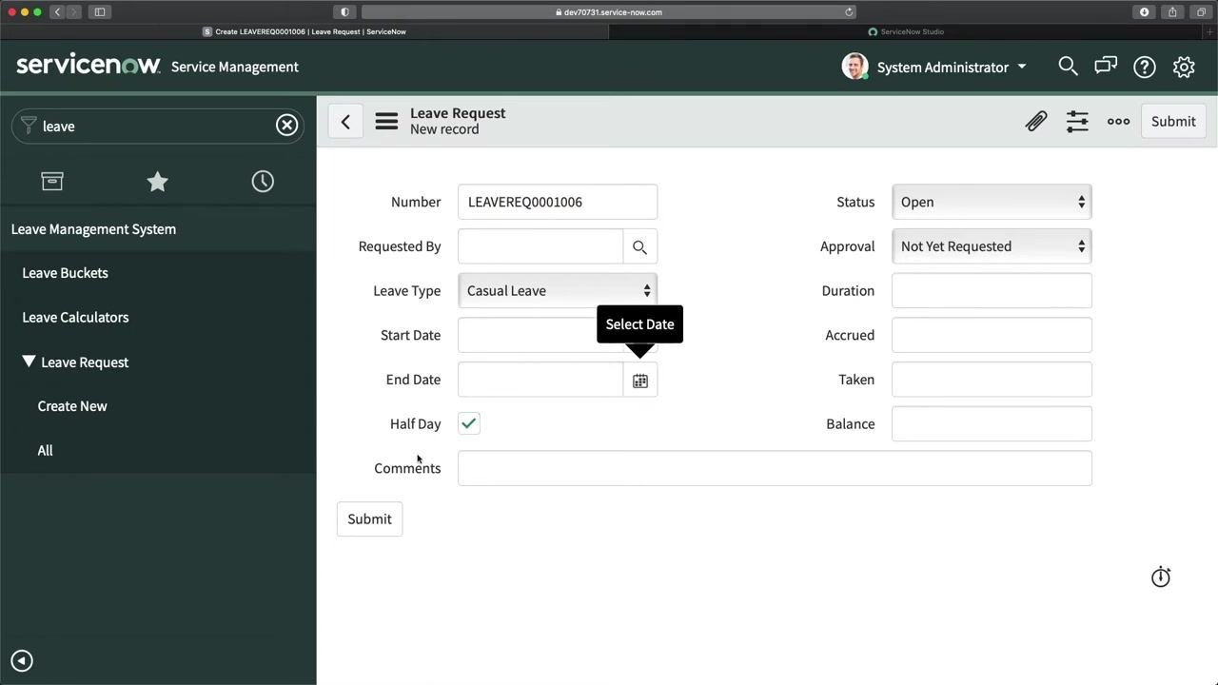The height and width of the screenshot is (685, 1218).
Task: Open the Connect chat sidebar icon
Action: (1106, 67)
